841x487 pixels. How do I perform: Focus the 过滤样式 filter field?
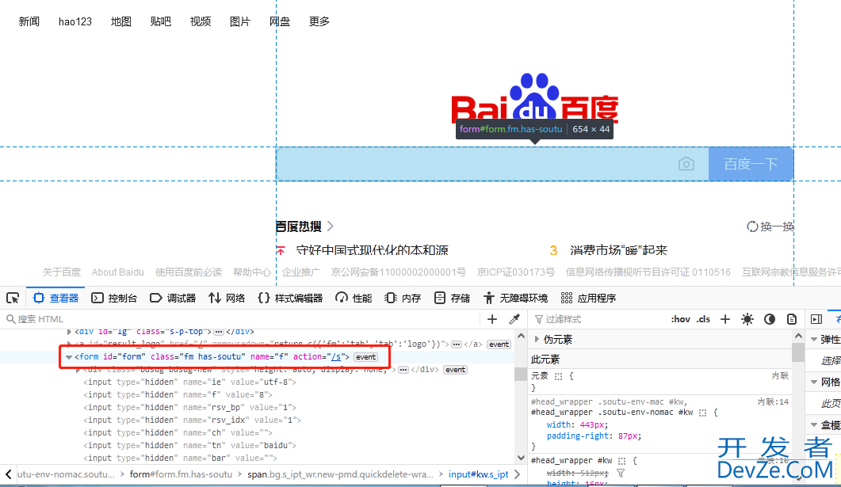click(x=598, y=319)
